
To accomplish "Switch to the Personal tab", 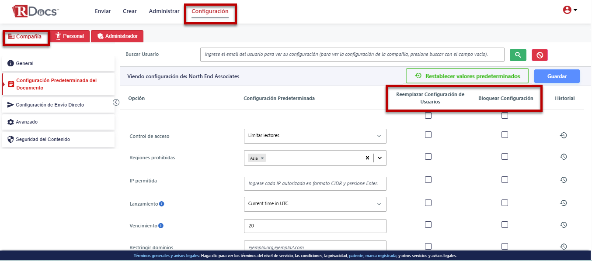I will point(70,36).
